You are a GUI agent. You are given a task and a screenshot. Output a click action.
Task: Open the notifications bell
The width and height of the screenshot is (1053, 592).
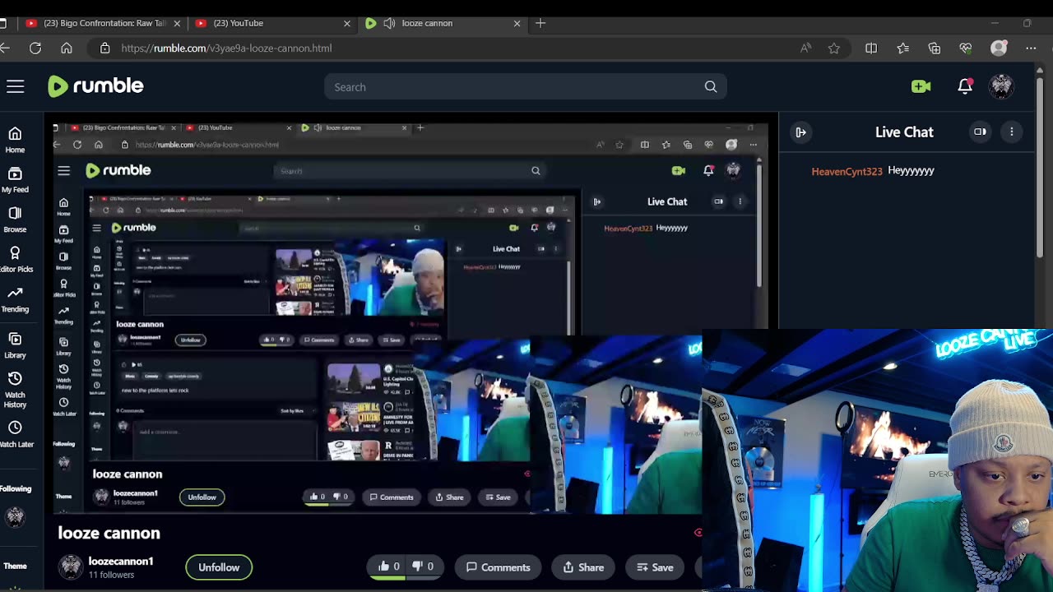click(x=965, y=86)
